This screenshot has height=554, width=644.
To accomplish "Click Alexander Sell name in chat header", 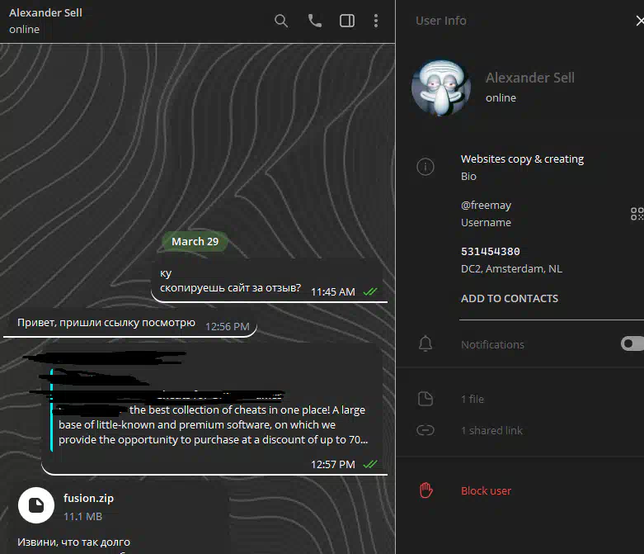I will [45, 13].
